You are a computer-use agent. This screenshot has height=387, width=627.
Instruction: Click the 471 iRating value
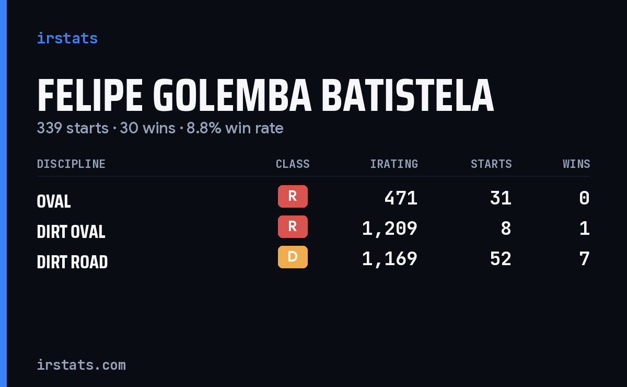(x=401, y=198)
